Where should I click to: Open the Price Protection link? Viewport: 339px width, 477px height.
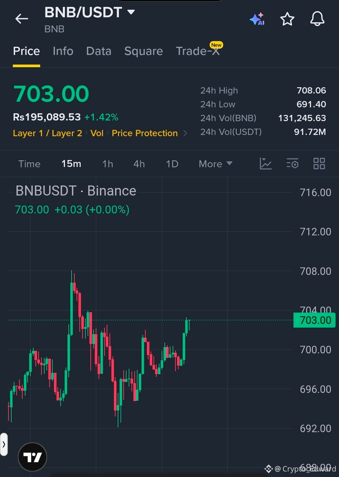tap(145, 133)
